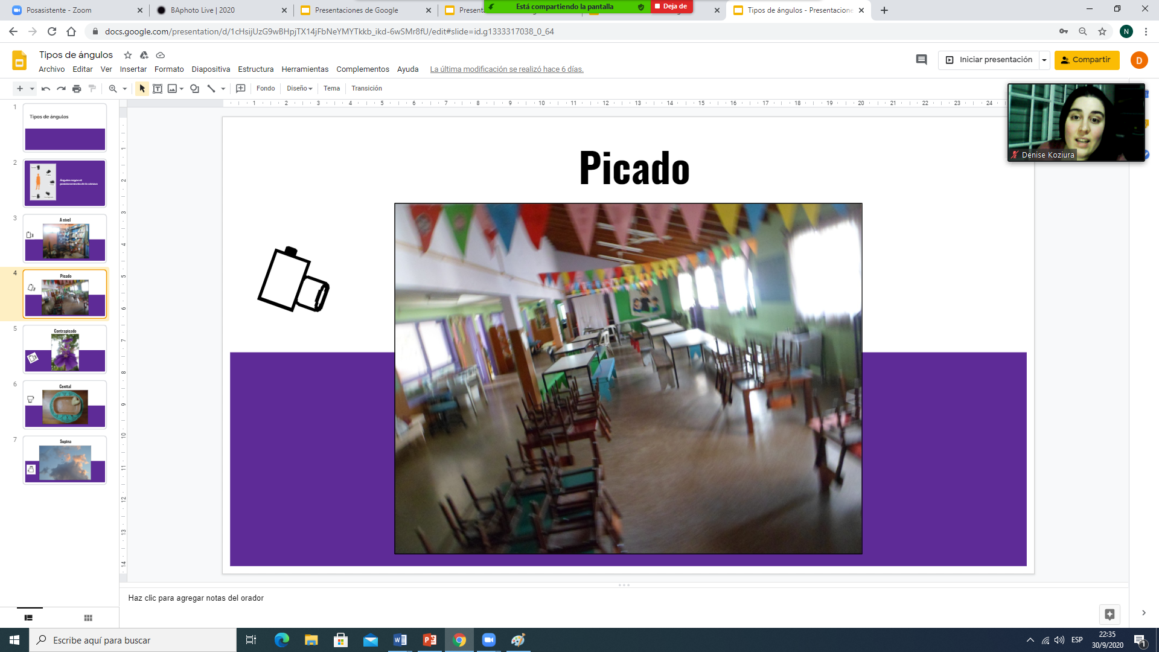Image resolution: width=1159 pixels, height=652 pixels.
Task: Switch to grid view of slides
Action: click(88, 618)
